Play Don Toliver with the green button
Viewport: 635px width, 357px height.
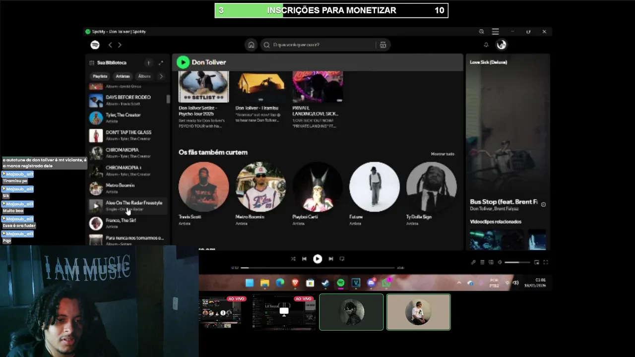183,62
